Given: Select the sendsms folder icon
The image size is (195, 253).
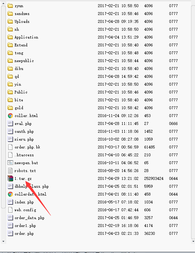Looking at the screenshot, I should 10,14.
